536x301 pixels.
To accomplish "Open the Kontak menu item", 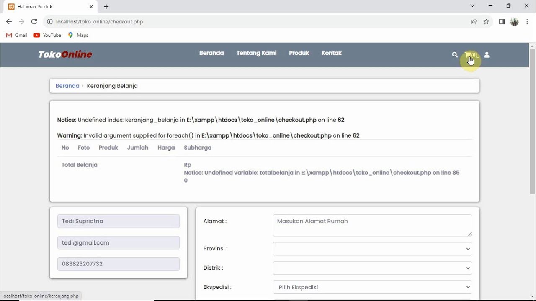I will pyautogui.click(x=331, y=53).
